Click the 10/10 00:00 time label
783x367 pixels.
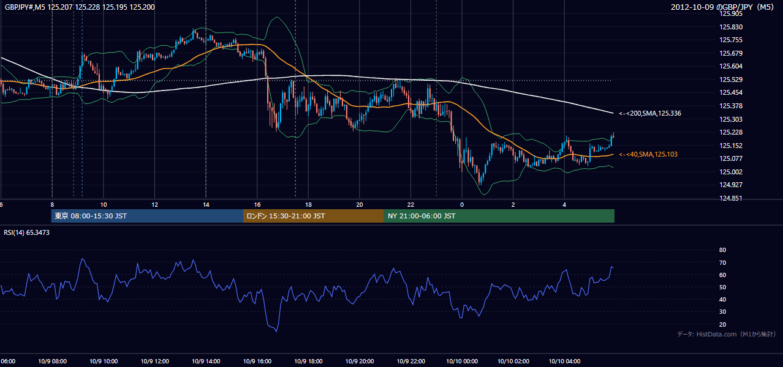pos(462,361)
